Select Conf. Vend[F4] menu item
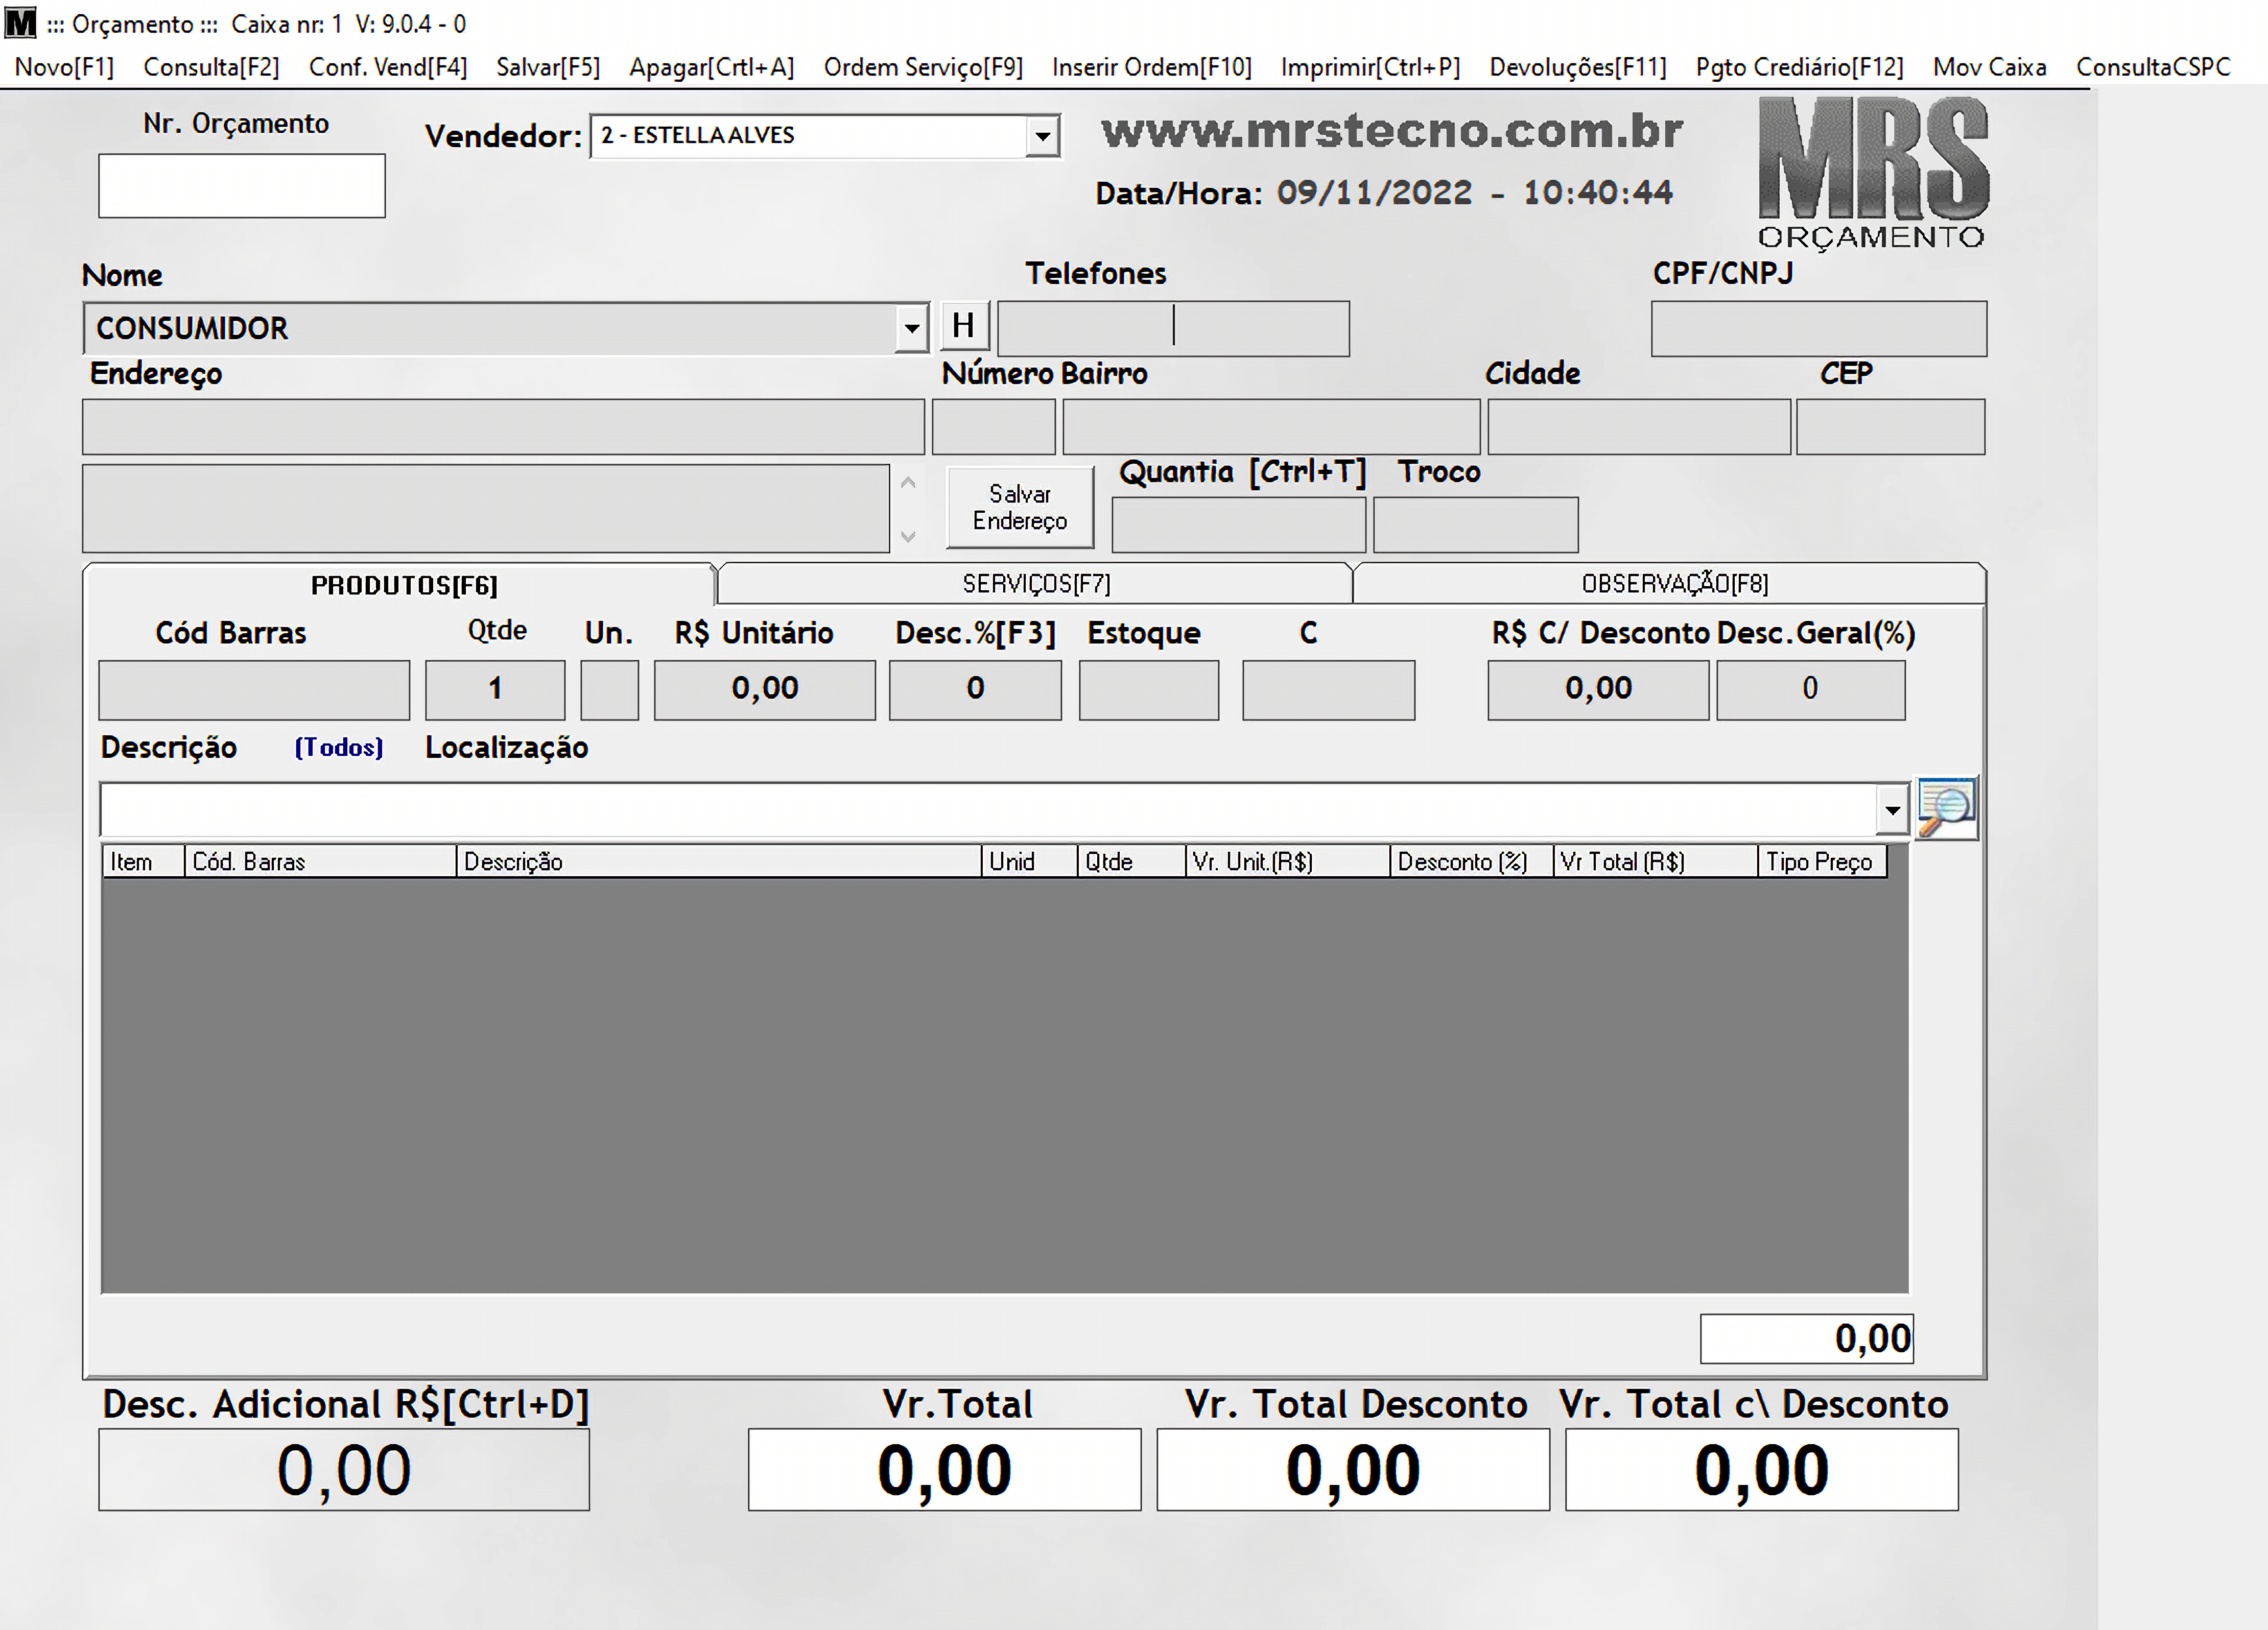Viewport: 2268px width, 1630px height. click(x=388, y=67)
